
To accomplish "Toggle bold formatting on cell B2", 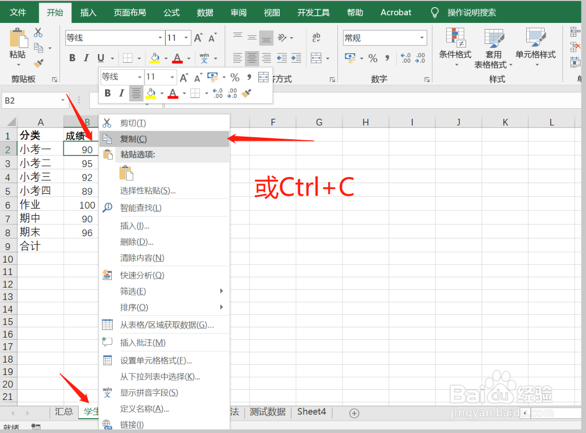I will tap(72, 58).
